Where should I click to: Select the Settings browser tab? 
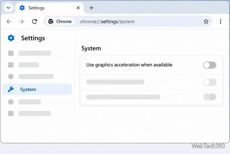point(50,8)
